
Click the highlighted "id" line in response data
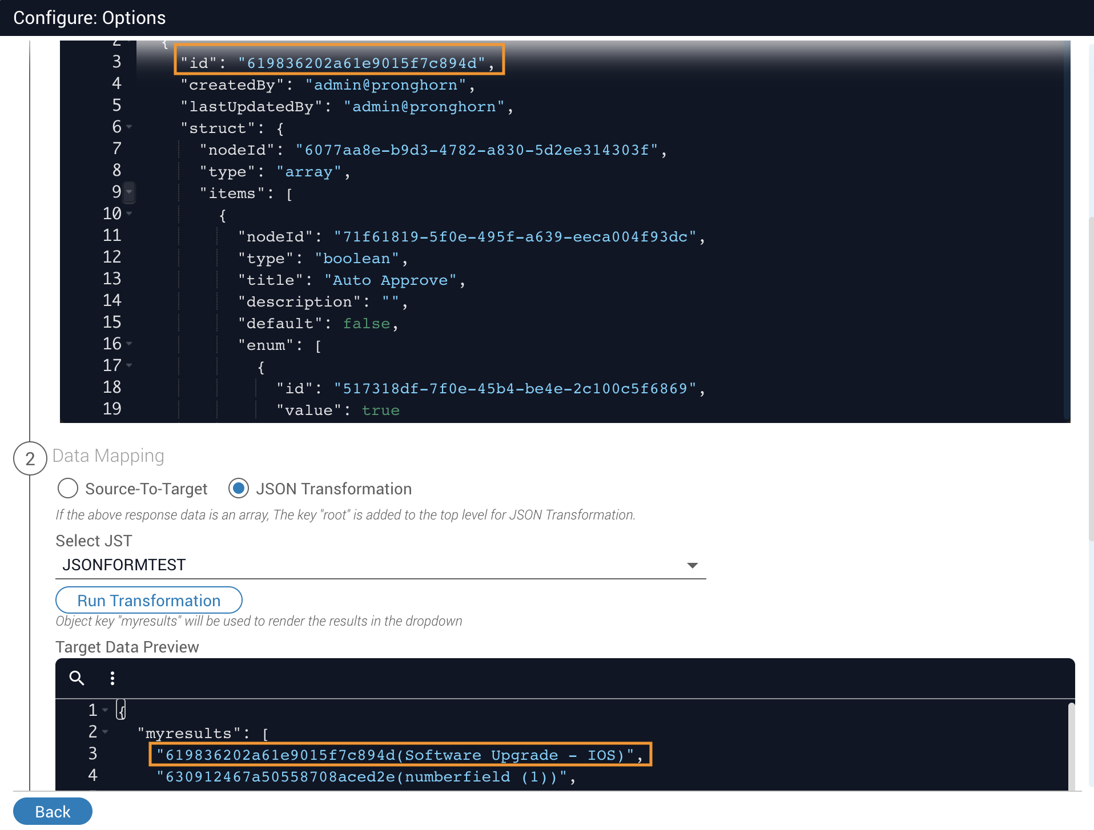(x=339, y=62)
